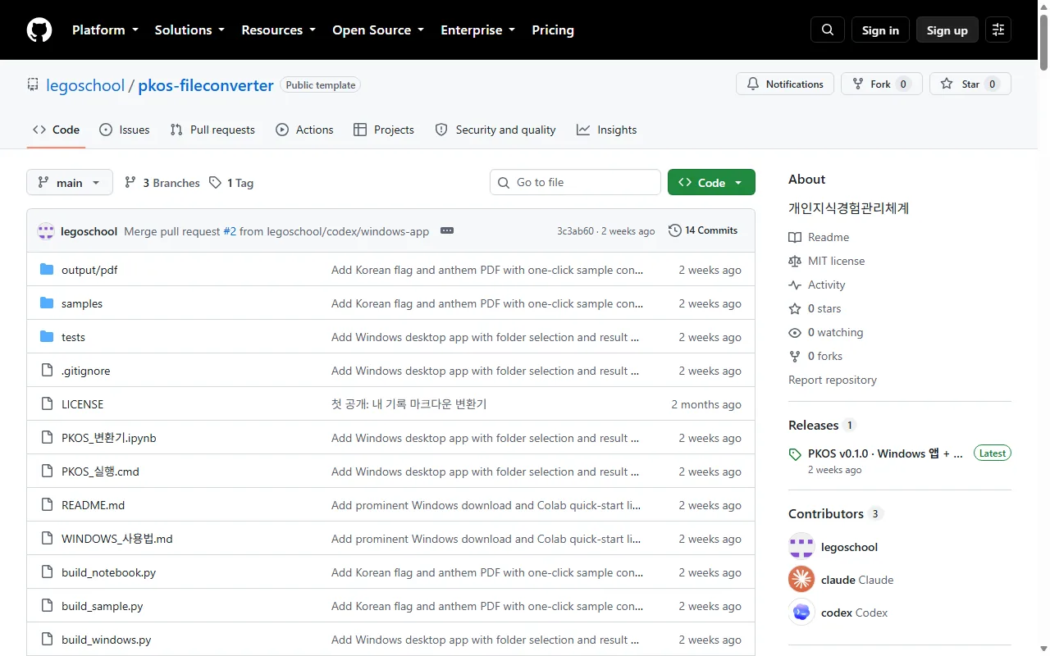The image size is (1050, 656).
Task: Expand the Resources navigation menu
Action: (278, 30)
